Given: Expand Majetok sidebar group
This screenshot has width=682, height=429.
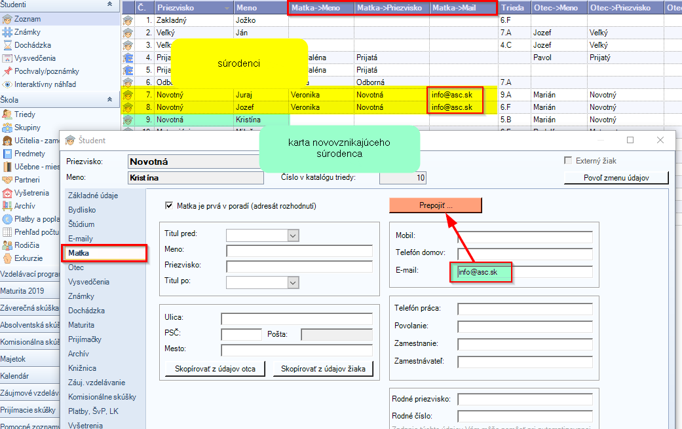Looking at the screenshot, I should 29,359.
